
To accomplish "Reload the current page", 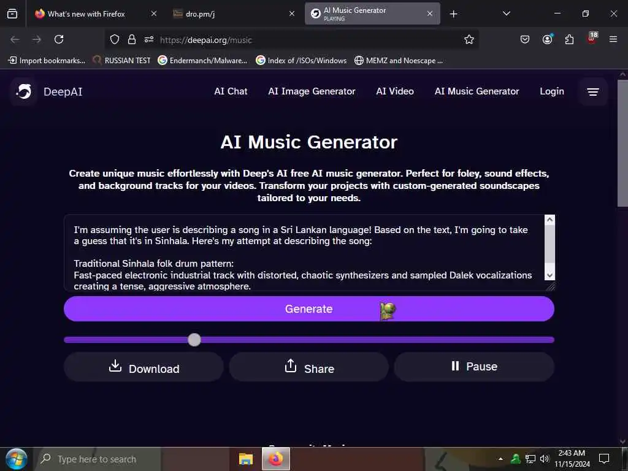I will pyautogui.click(x=59, y=39).
